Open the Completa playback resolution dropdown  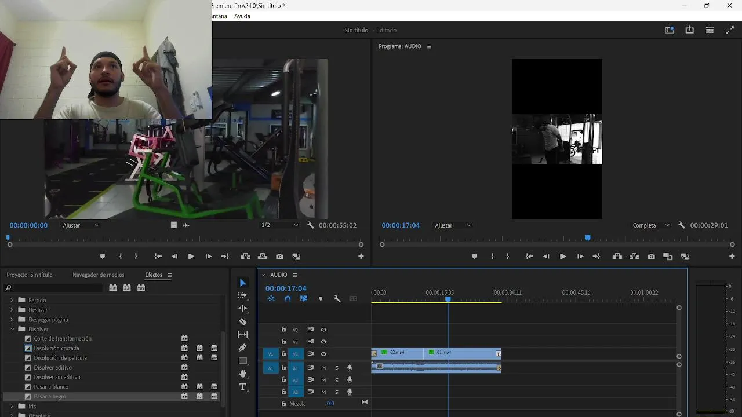point(651,225)
